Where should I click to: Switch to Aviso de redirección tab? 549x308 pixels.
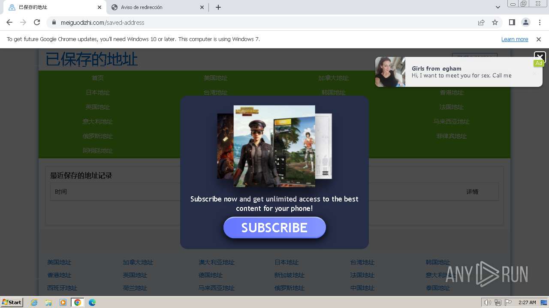[157, 7]
